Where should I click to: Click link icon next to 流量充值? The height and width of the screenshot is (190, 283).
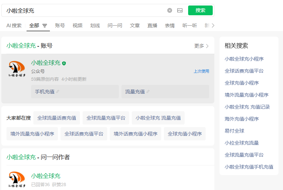(x=148, y=91)
